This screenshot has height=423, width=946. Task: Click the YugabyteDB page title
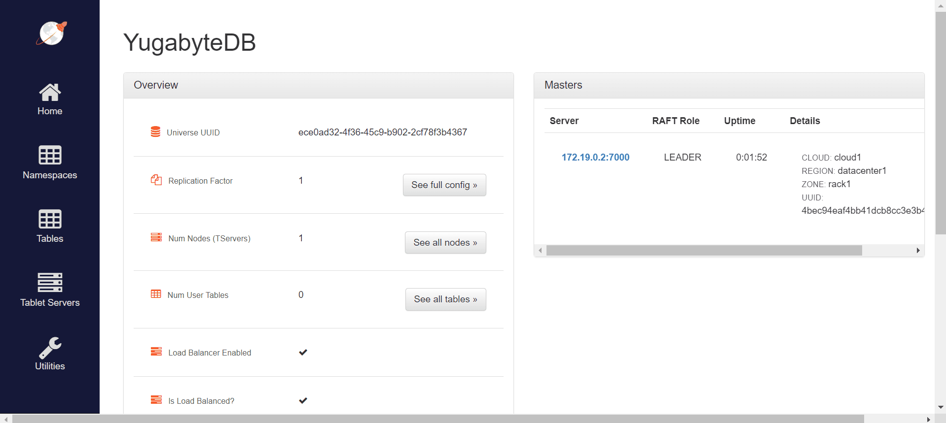[x=189, y=42]
